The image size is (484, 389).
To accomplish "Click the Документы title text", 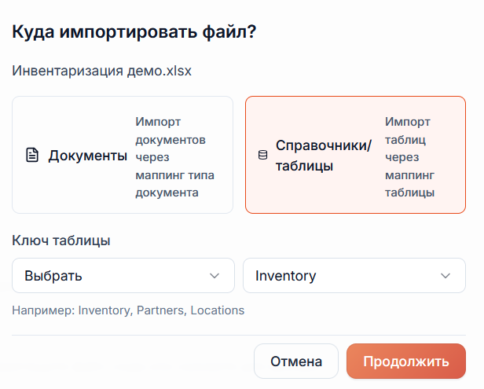I will [x=88, y=156].
